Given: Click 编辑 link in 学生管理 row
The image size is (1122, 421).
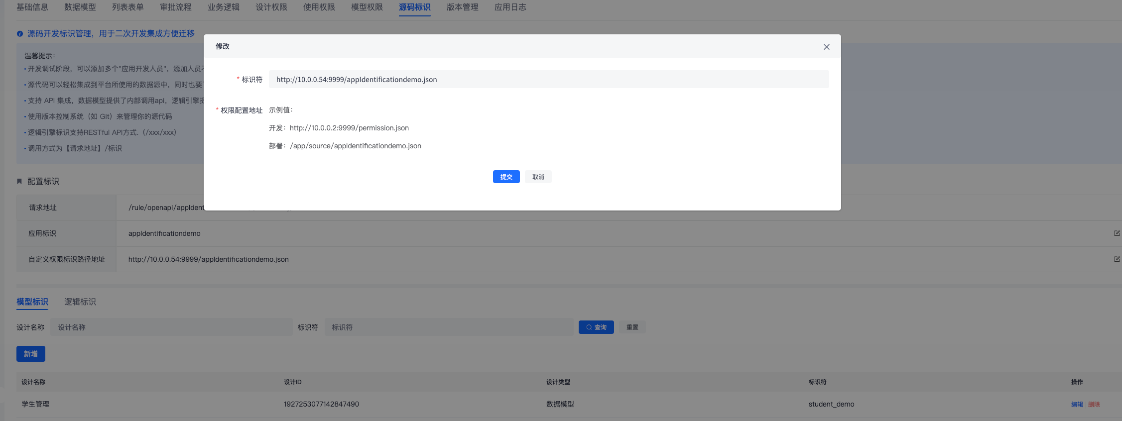Looking at the screenshot, I should (x=1077, y=404).
